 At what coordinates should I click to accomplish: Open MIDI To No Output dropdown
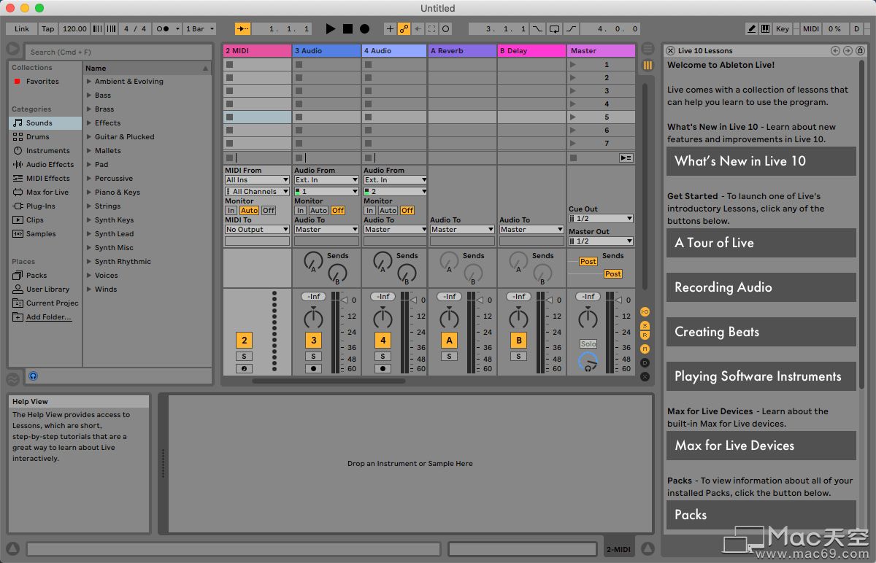(257, 229)
